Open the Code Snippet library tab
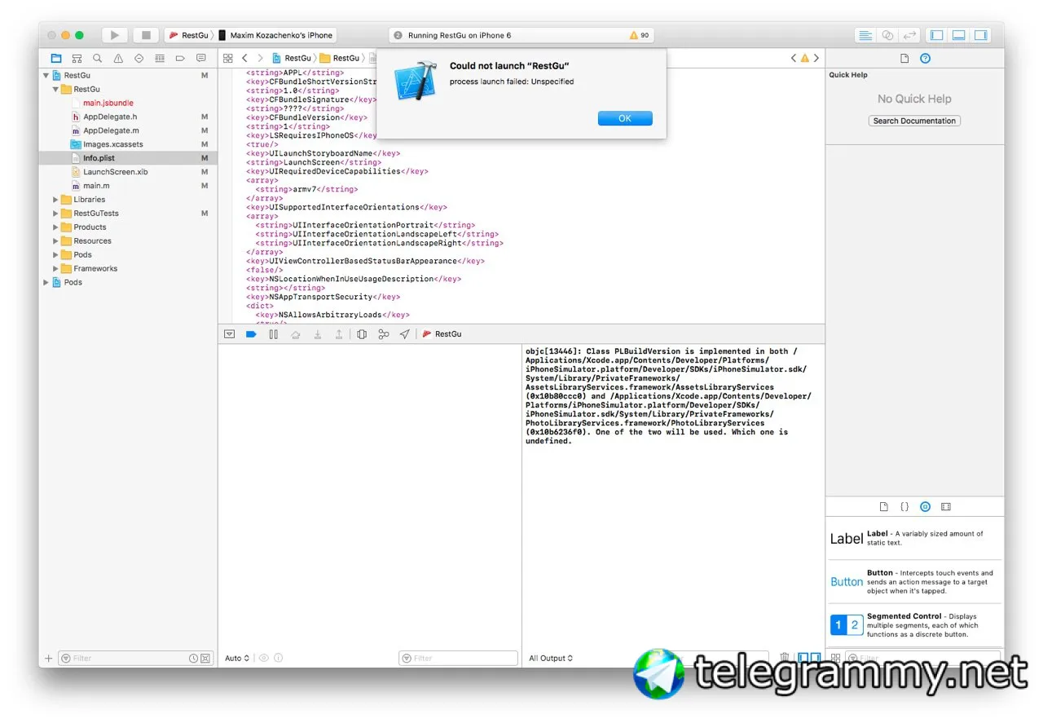This screenshot has height=723, width=1043. (x=904, y=507)
